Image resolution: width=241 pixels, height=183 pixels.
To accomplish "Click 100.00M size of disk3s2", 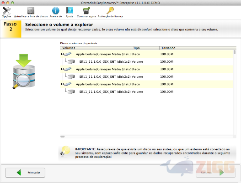I will 167,91.
